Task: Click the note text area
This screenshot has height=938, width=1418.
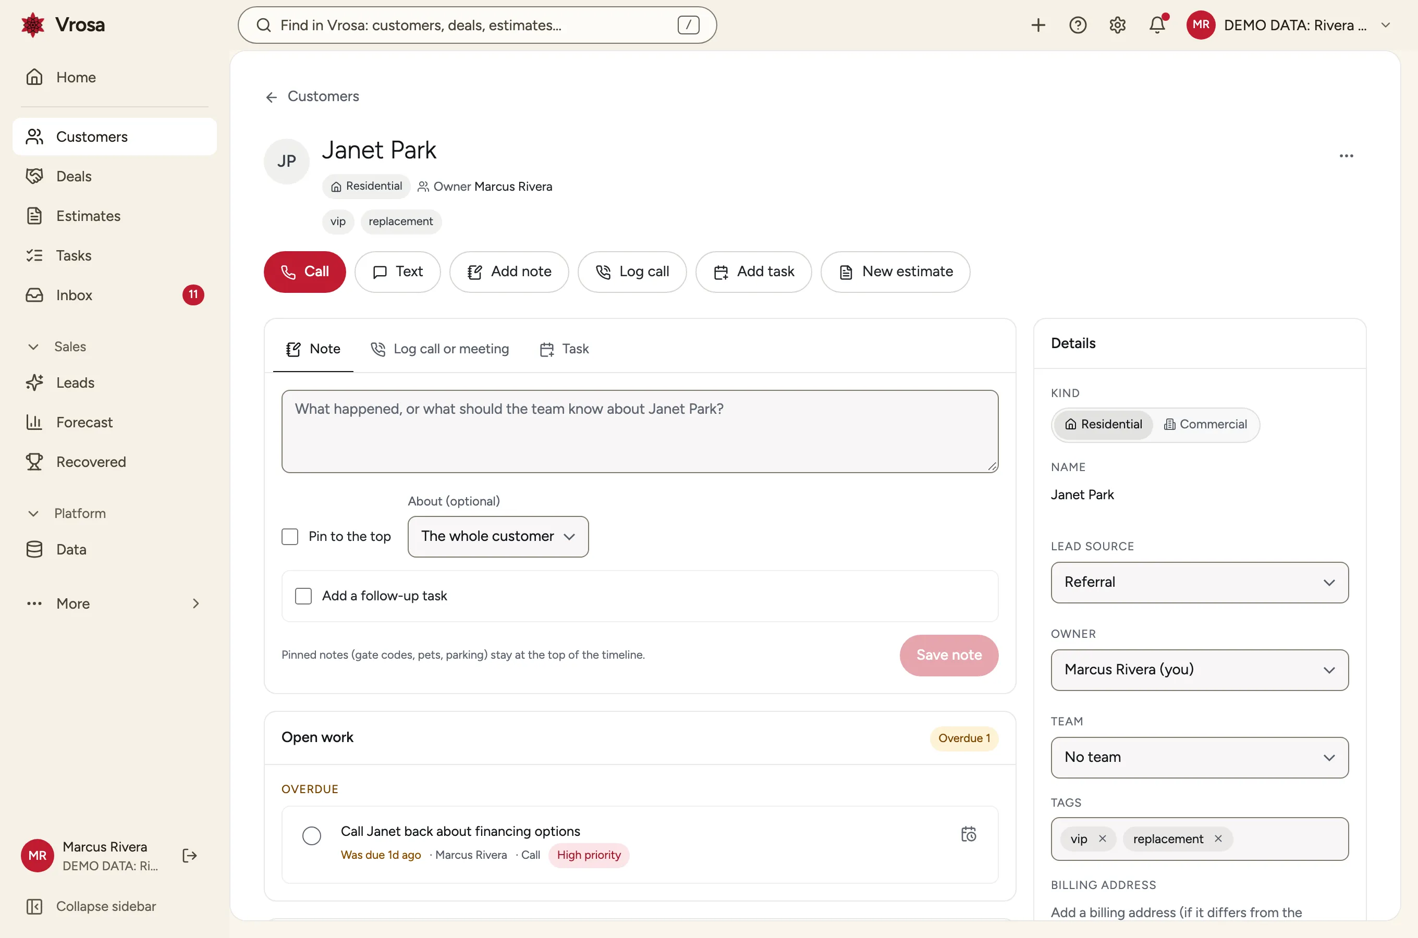Action: (640, 431)
